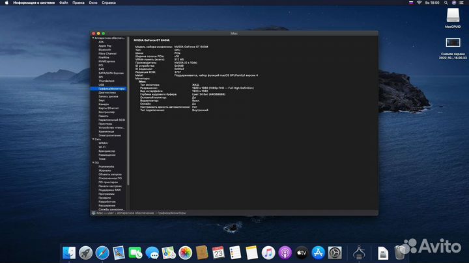Image resolution: width=469 pixels, height=263 pixels.
Task: Open Launchpad rocket icon in Dock
Action: pyautogui.click(x=85, y=253)
